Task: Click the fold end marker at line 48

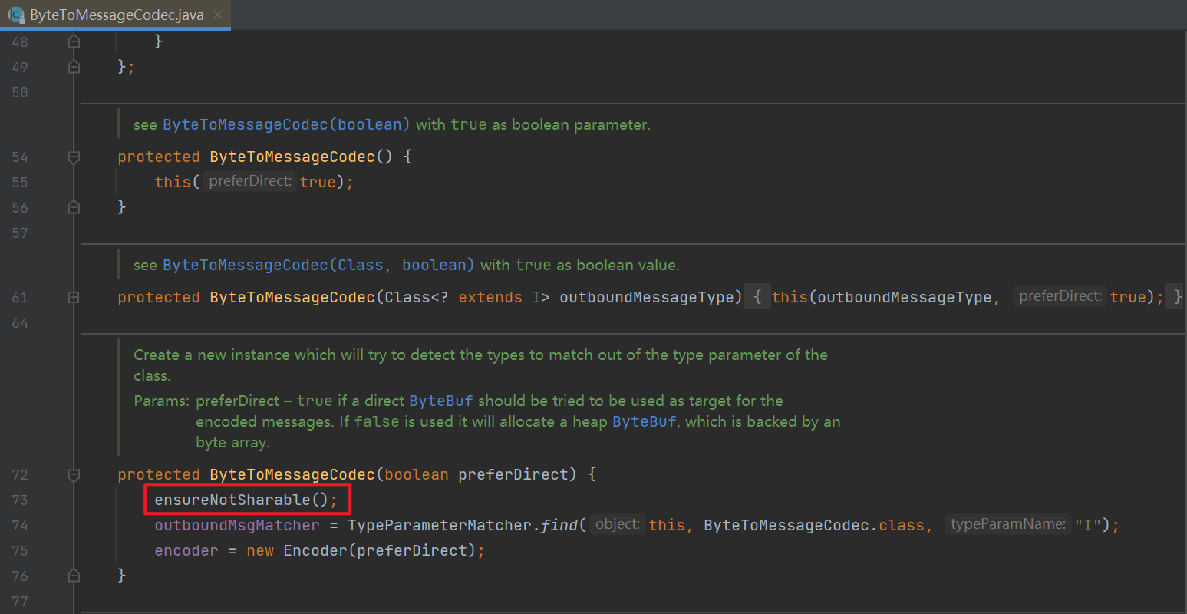Action: pos(74,41)
